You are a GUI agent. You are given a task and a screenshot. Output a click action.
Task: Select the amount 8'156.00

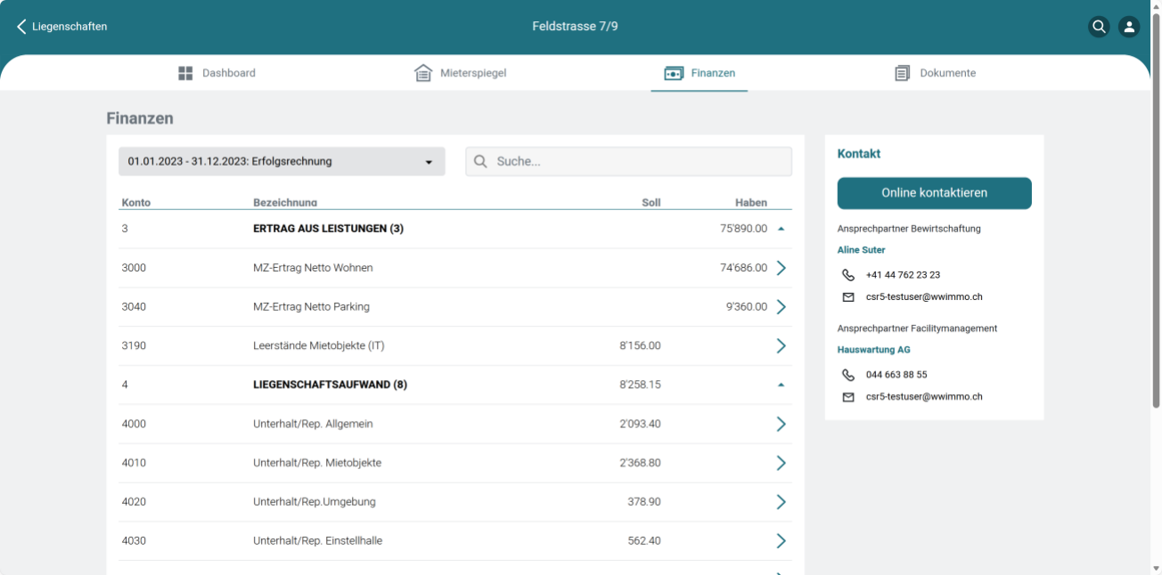[x=641, y=346]
